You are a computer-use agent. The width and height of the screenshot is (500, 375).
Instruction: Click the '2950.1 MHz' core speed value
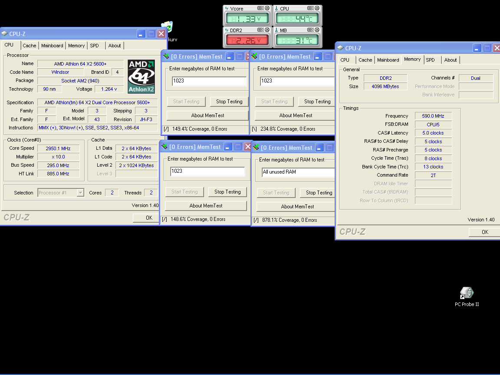[58, 148]
